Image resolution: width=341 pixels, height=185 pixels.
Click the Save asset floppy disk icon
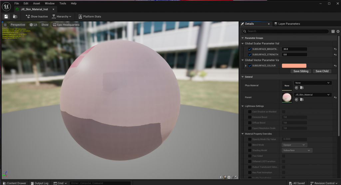6,16
